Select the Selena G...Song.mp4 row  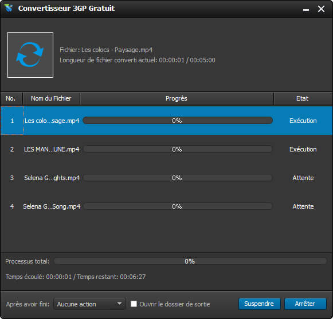(166, 206)
